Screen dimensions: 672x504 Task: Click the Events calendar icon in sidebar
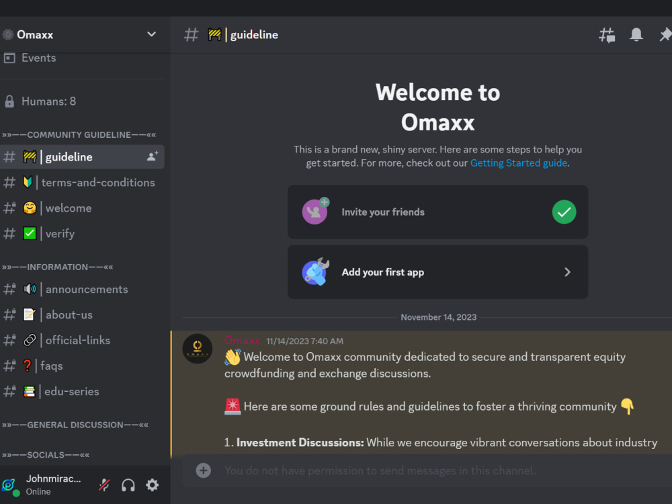pyautogui.click(x=9, y=58)
